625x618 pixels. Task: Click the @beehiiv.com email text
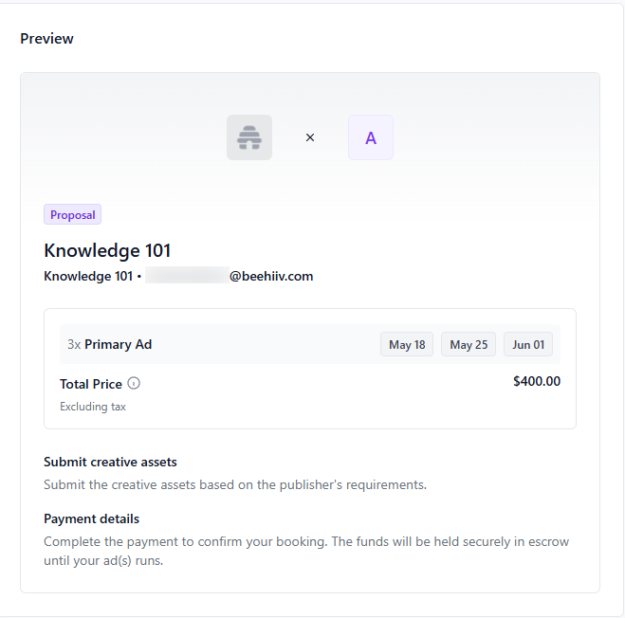[271, 277]
